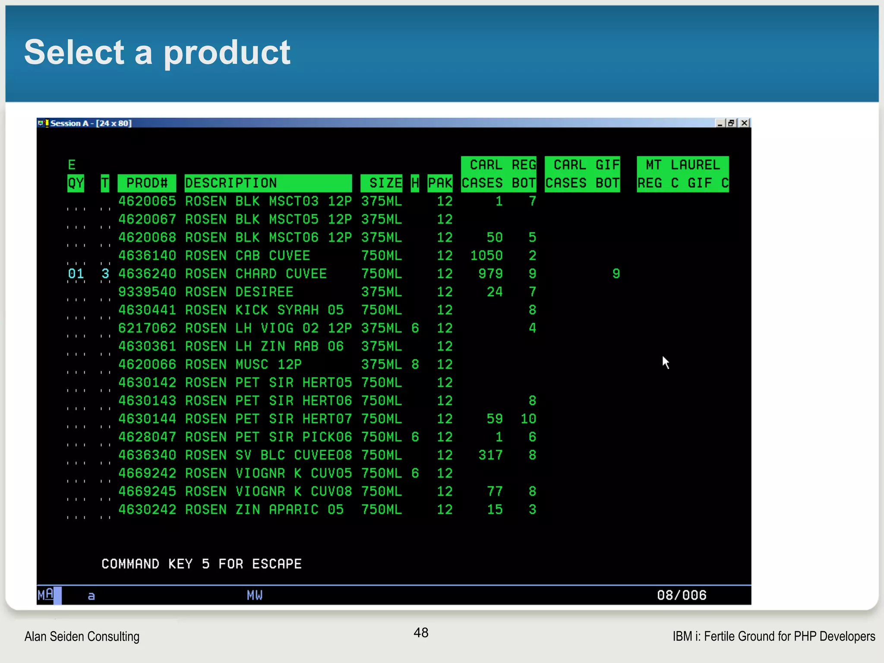
Task: Click cases value 59 for HERT07
Action: 495,419
